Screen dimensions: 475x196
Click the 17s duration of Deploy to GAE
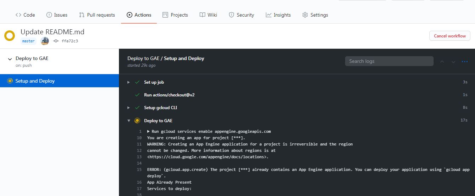(464, 120)
